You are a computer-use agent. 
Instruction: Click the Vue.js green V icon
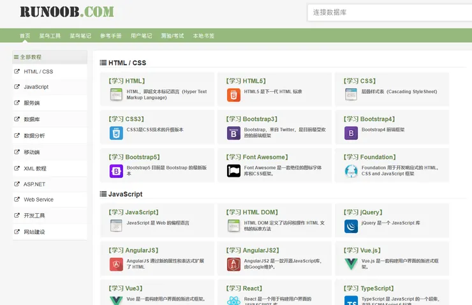click(x=351, y=264)
